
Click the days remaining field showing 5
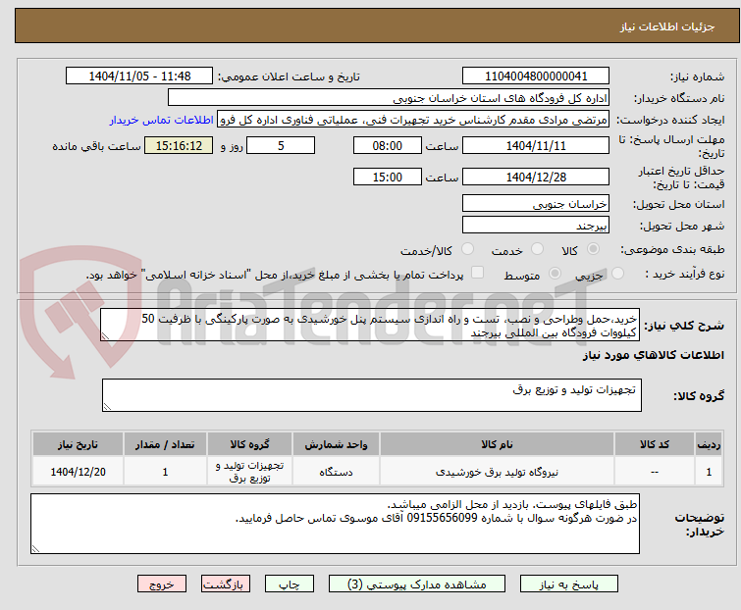click(281, 145)
